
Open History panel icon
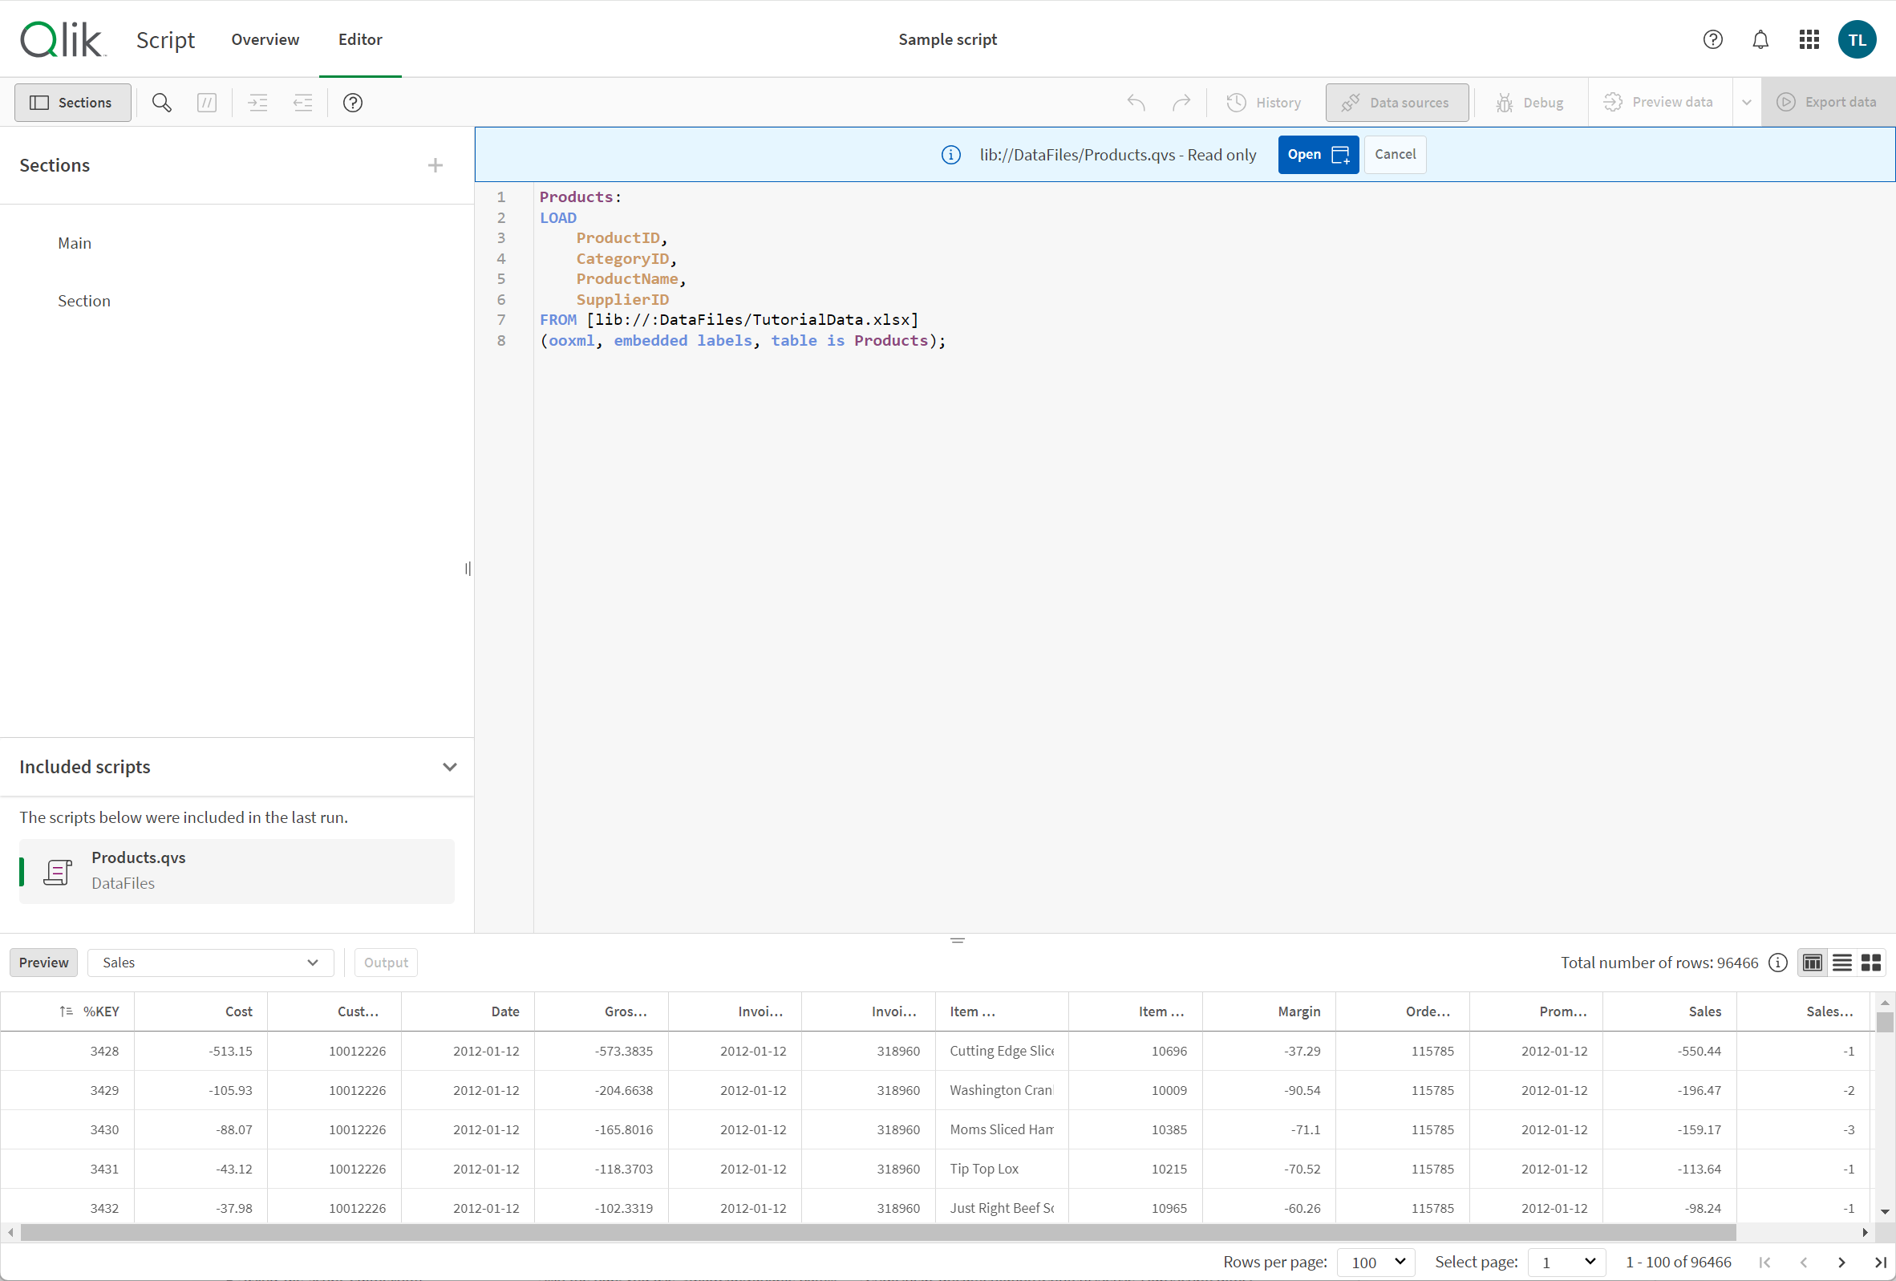[x=1236, y=102]
